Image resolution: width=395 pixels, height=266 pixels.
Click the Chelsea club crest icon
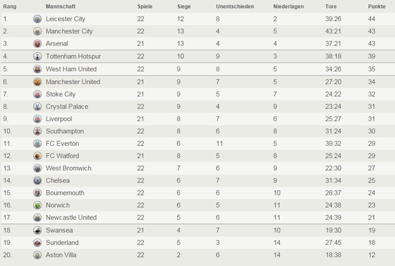pos(37,180)
